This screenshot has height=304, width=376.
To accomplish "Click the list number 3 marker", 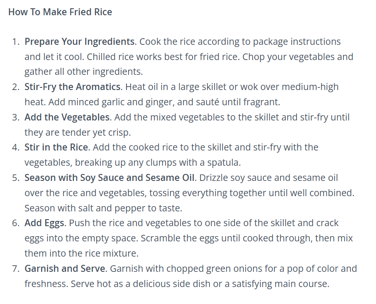I will [16, 117].
